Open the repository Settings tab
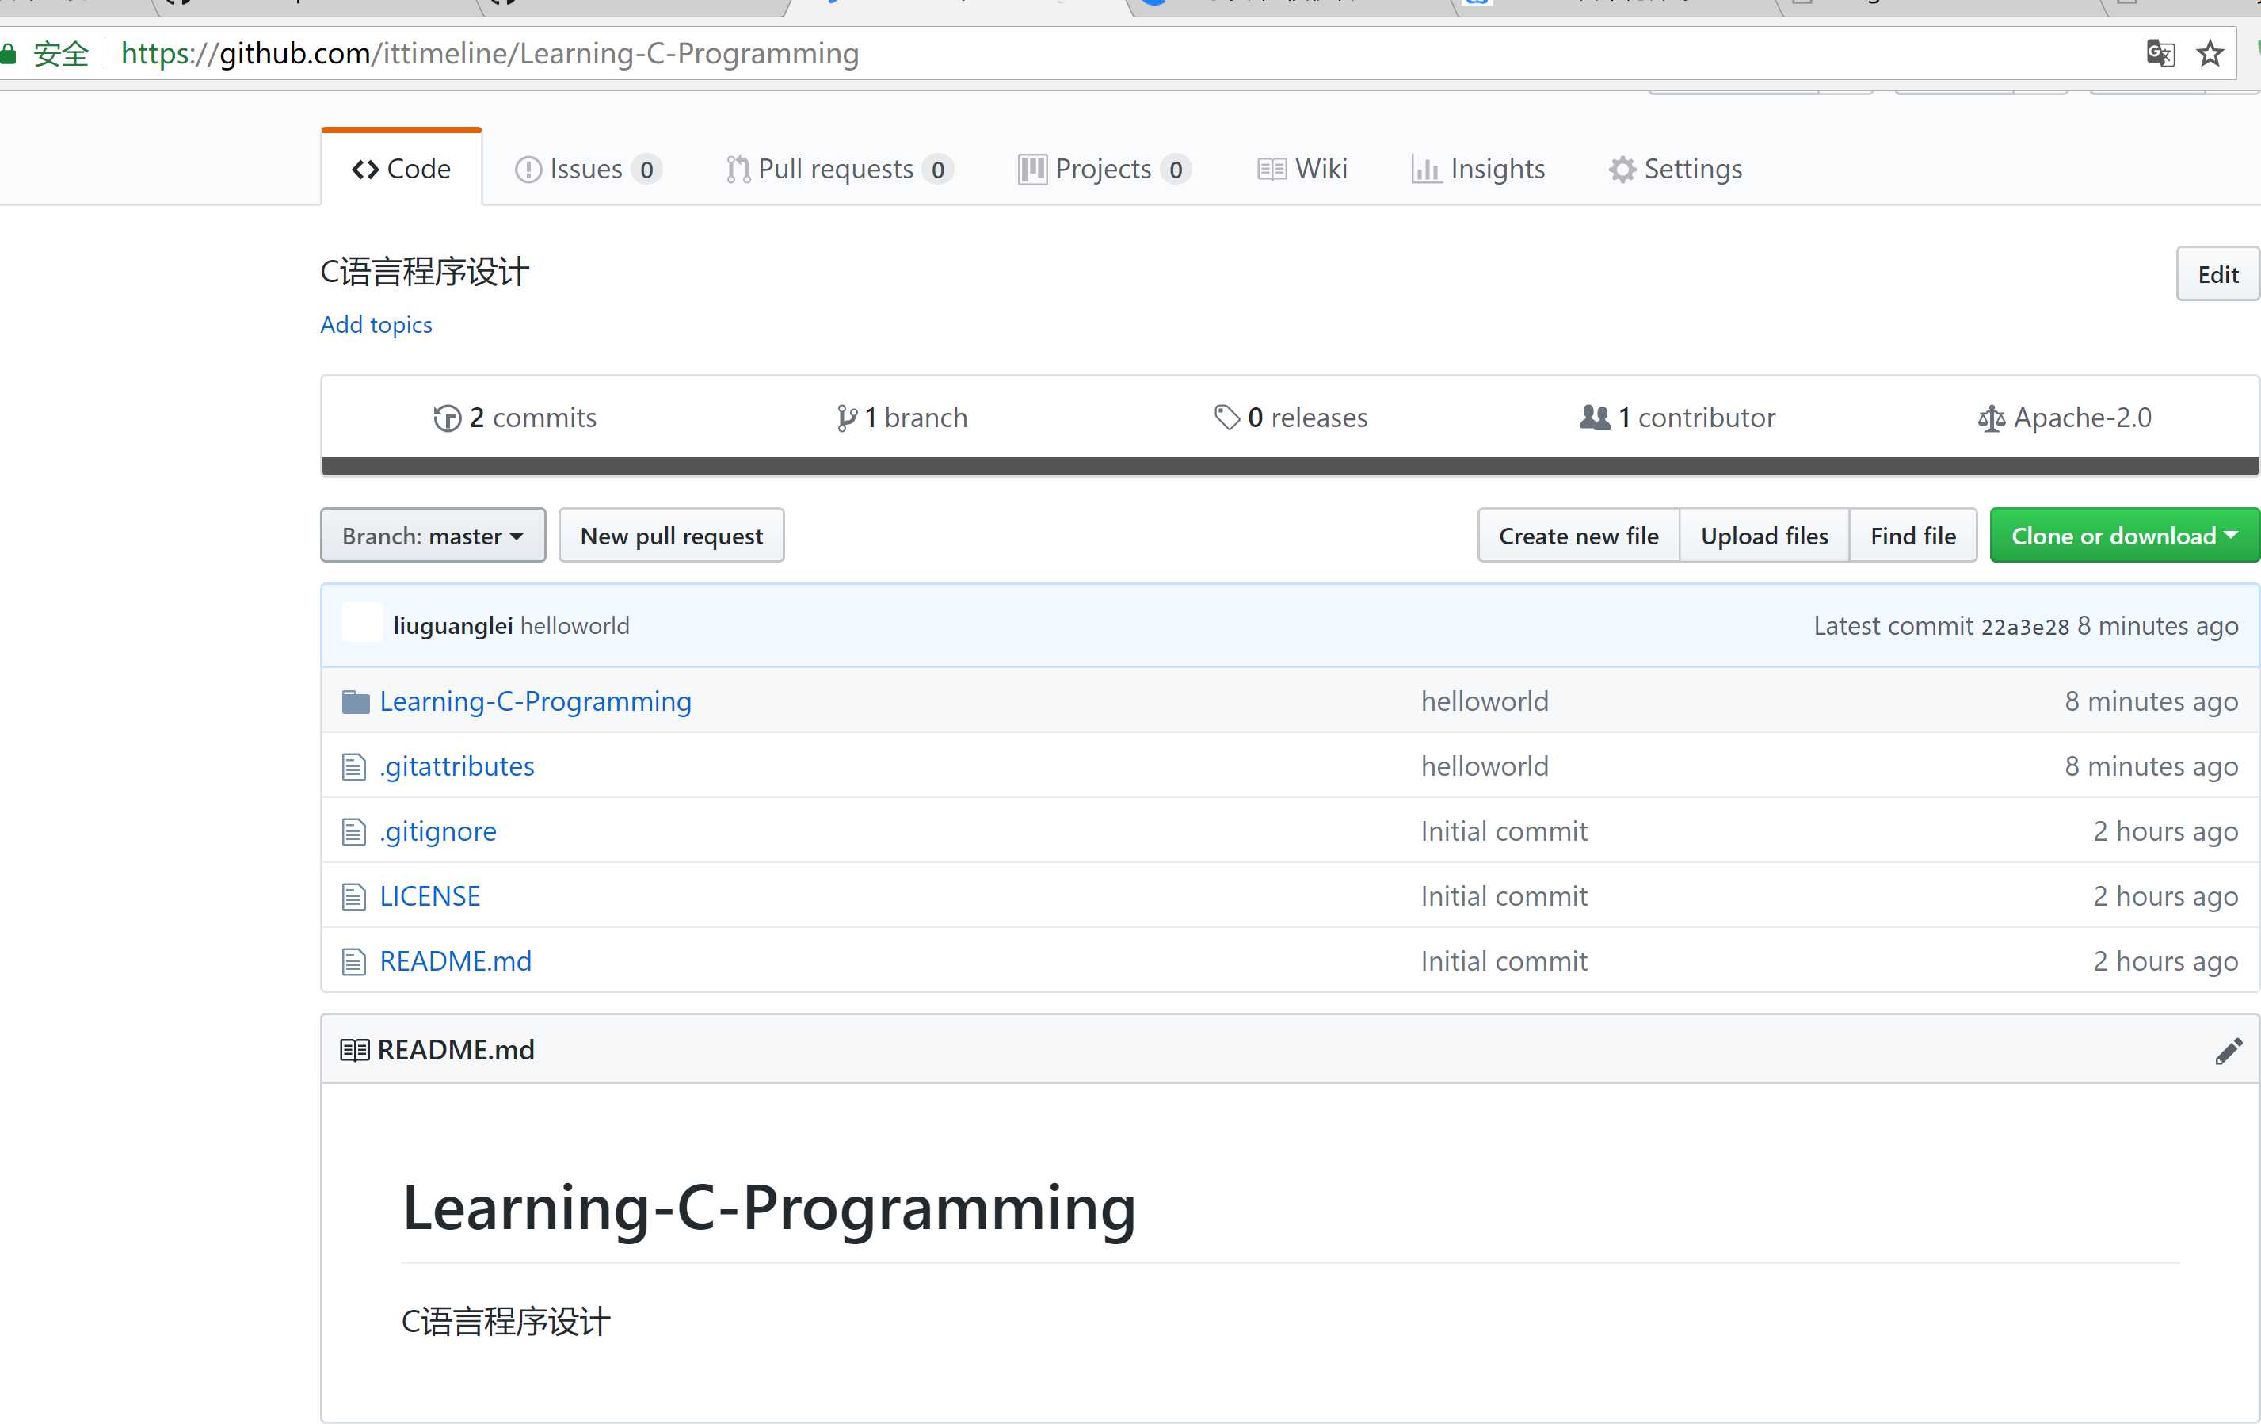This screenshot has height=1424, width=2261. pyautogui.click(x=1675, y=169)
